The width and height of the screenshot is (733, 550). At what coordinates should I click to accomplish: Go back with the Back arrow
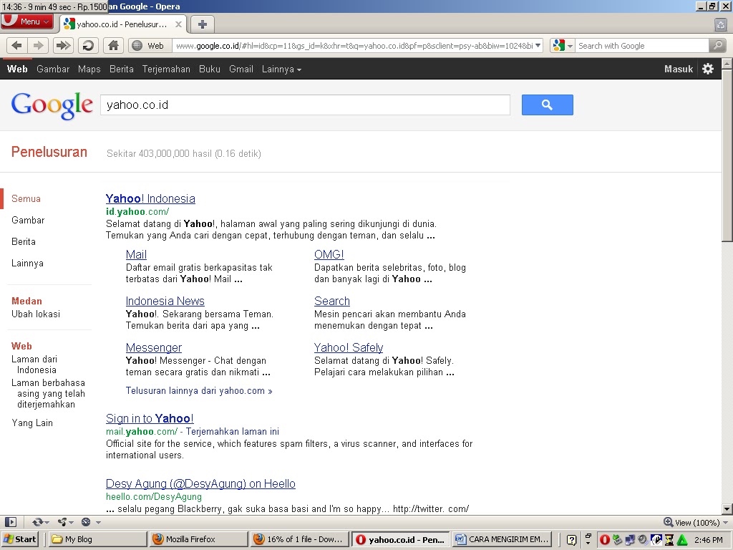pyautogui.click(x=17, y=45)
